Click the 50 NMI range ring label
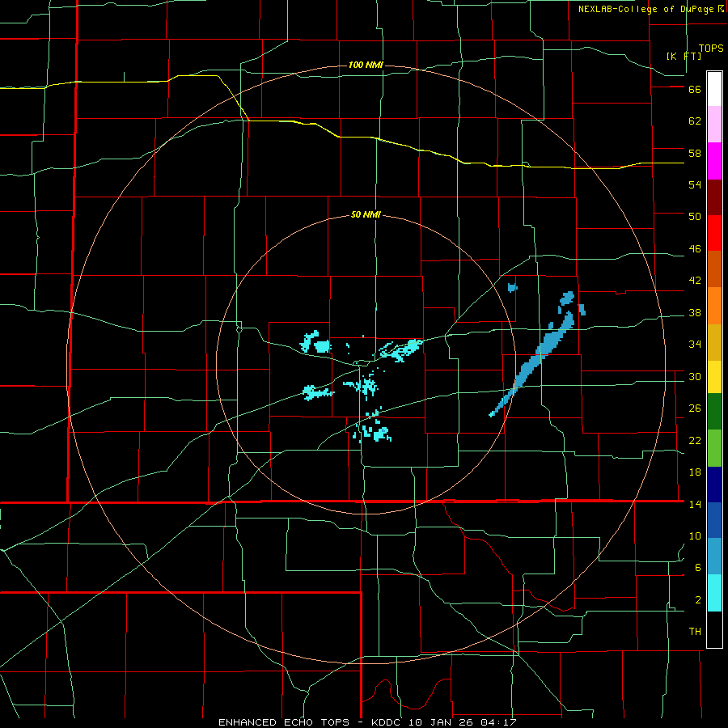 click(x=366, y=214)
